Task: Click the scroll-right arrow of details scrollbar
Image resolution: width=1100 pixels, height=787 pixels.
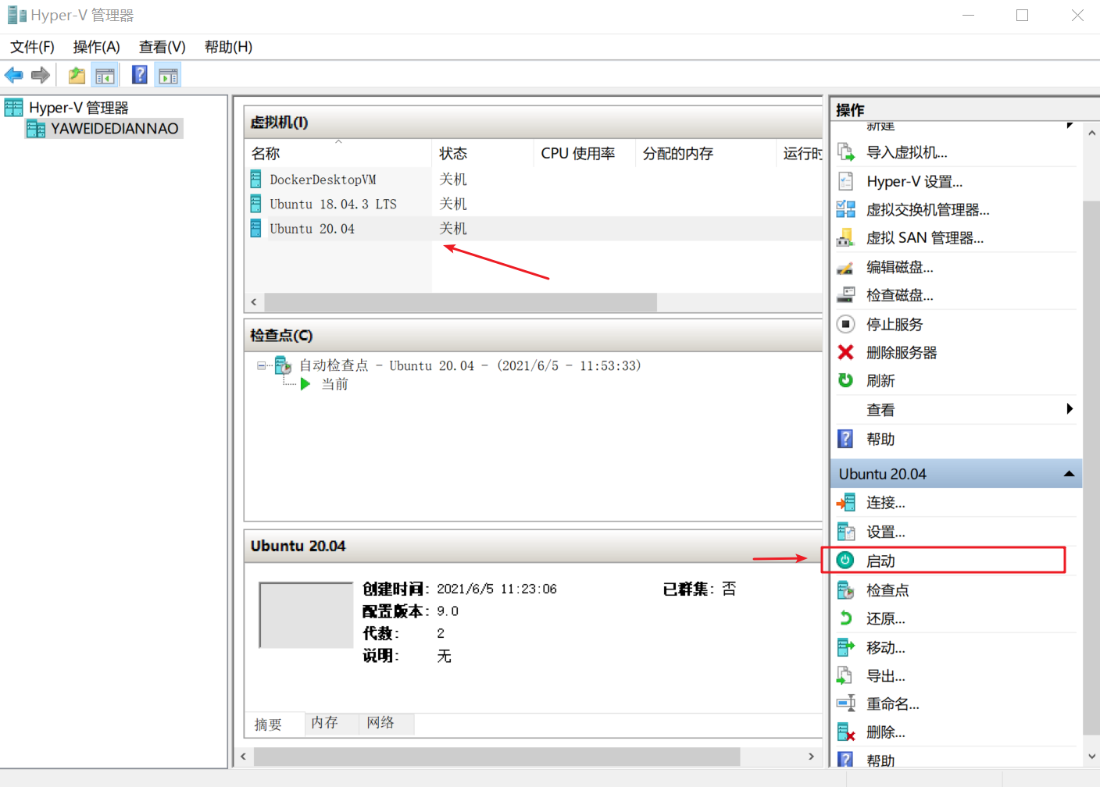Action: tap(811, 757)
